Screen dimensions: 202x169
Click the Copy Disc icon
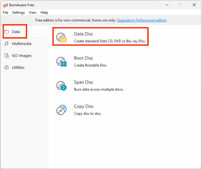click(62, 110)
